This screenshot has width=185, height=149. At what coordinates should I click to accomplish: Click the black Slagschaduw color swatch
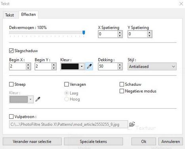click(70, 66)
